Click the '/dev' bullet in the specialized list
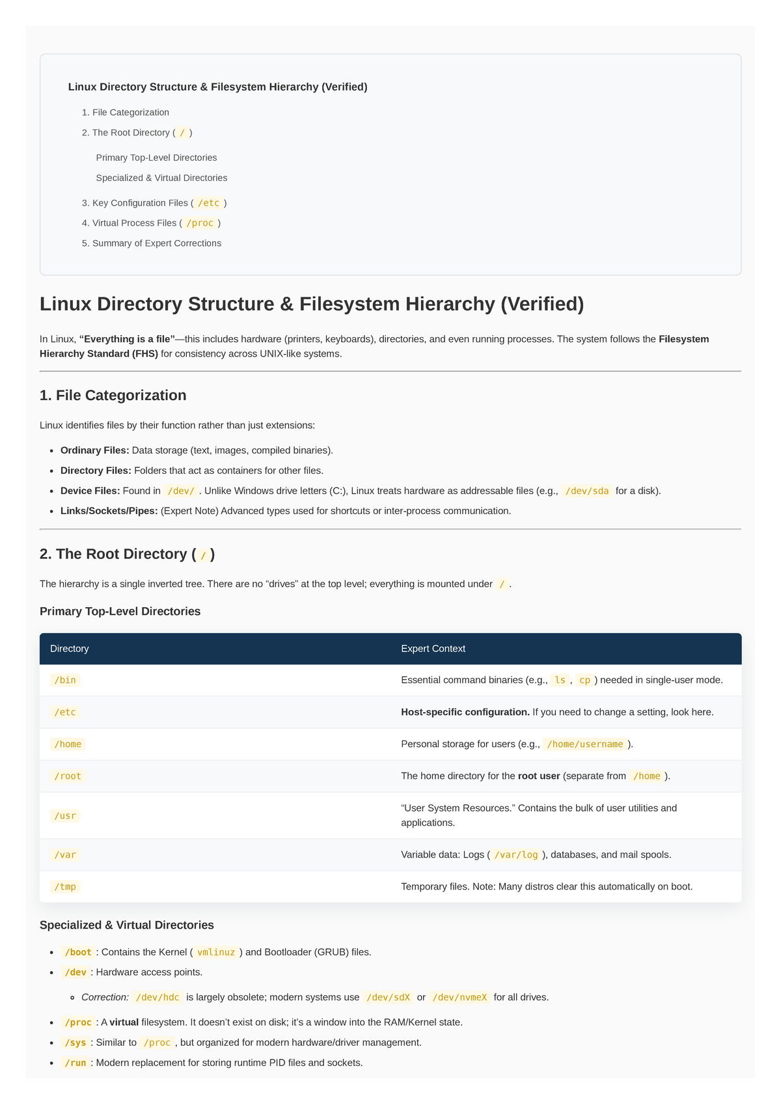The image size is (781, 1105). click(x=75, y=972)
